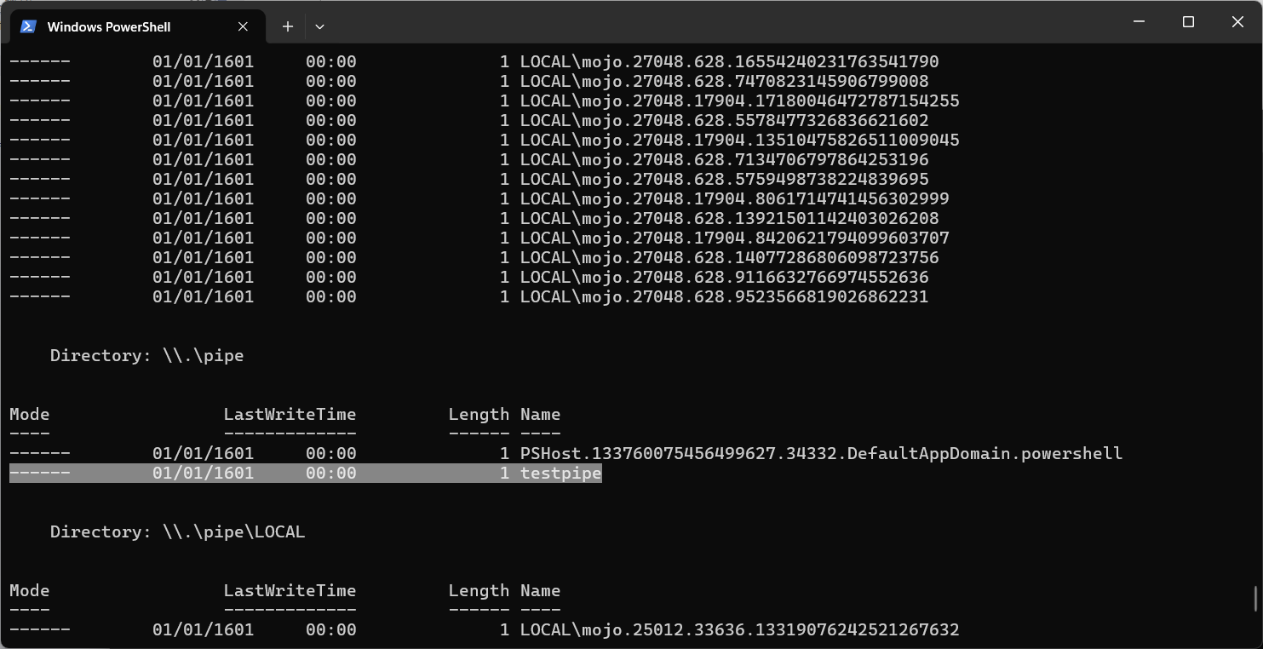
Task: Maximize the terminal window
Action: pyautogui.click(x=1188, y=22)
